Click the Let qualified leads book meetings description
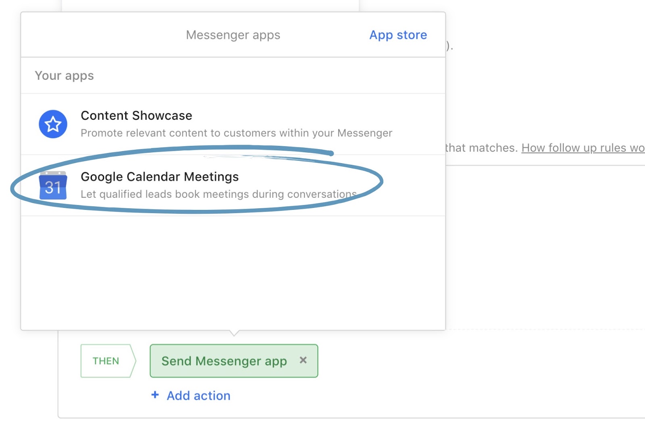Viewport: 645px width, 425px height. point(218,194)
